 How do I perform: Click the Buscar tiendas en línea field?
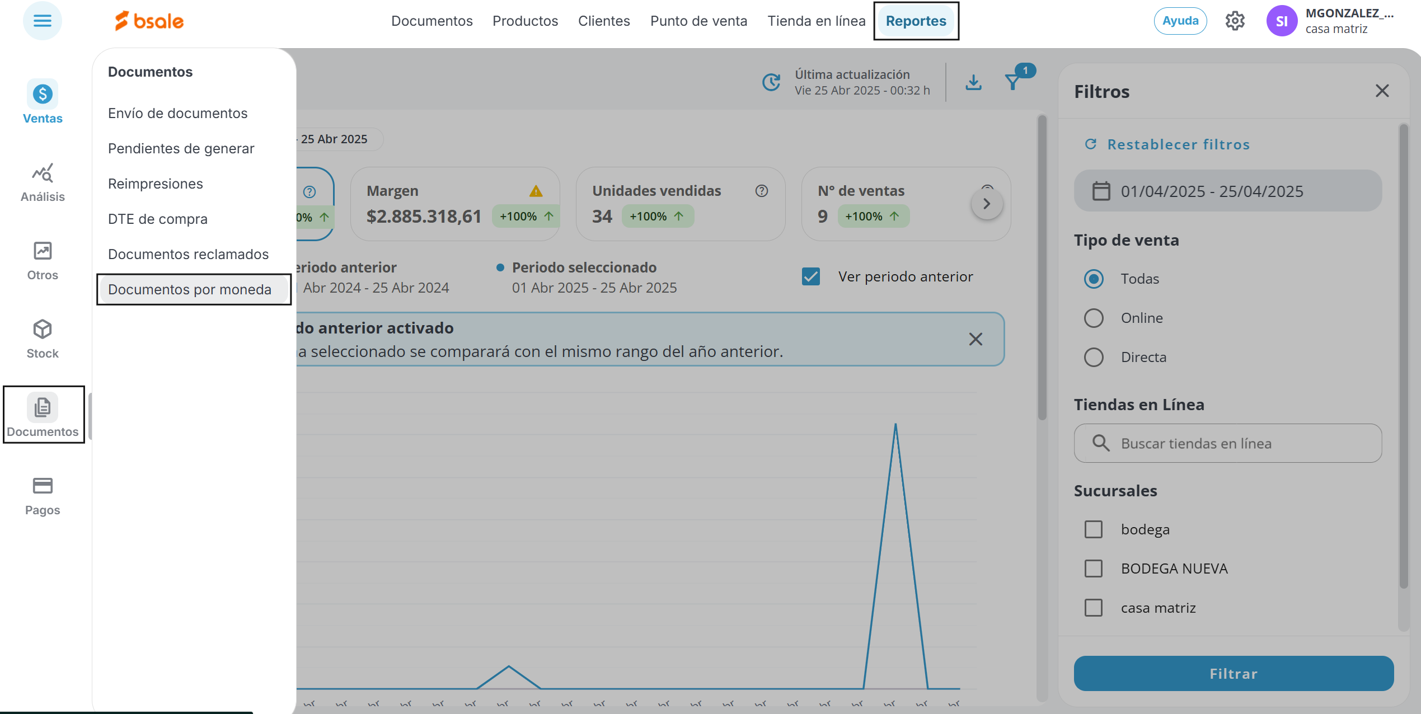tap(1227, 443)
